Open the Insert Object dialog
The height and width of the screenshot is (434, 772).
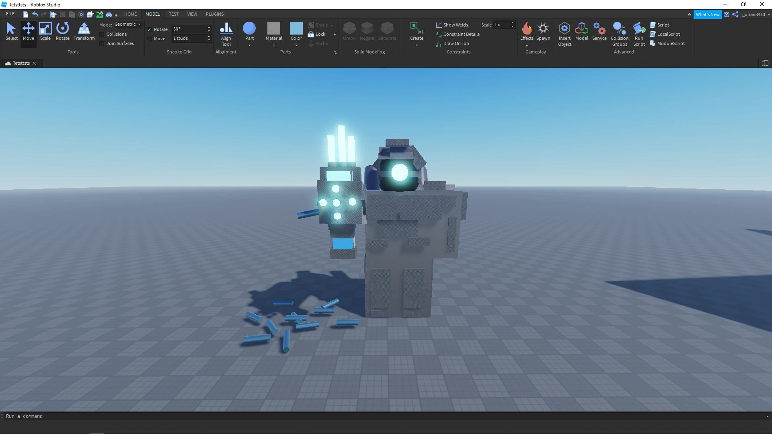565,34
